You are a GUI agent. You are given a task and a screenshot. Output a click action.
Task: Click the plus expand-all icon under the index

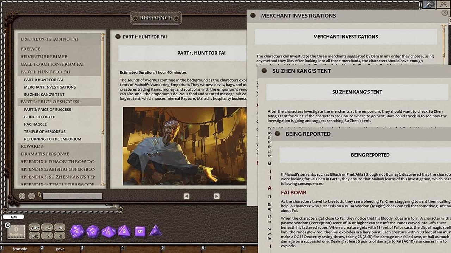click(x=22, y=196)
